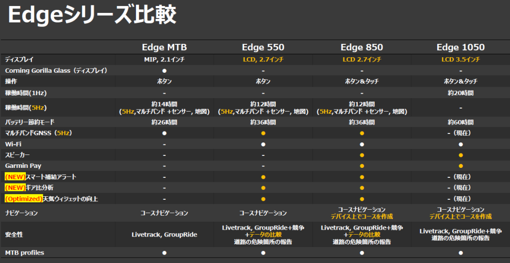Click the Wi-Fi dot for Edge 850
The height and width of the screenshot is (263, 510).
tap(362, 144)
